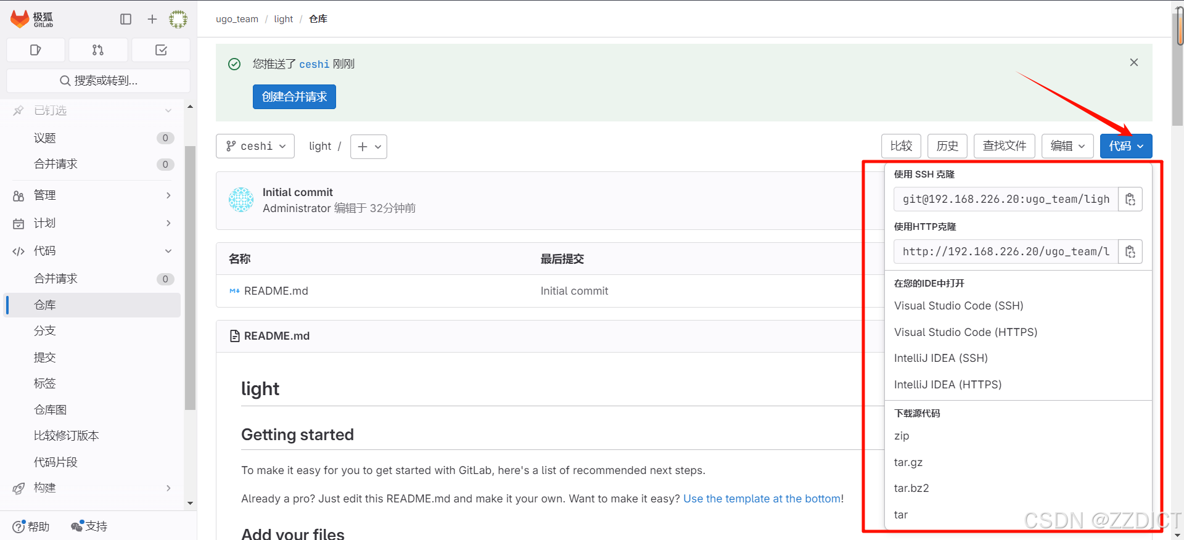
Task: Click the SSH clone URL field
Action: coord(1006,199)
